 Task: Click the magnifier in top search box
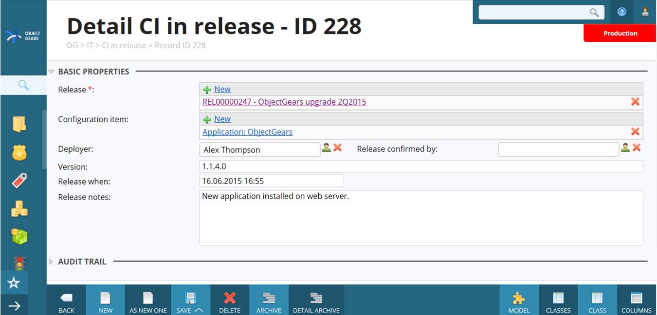pos(594,13)
